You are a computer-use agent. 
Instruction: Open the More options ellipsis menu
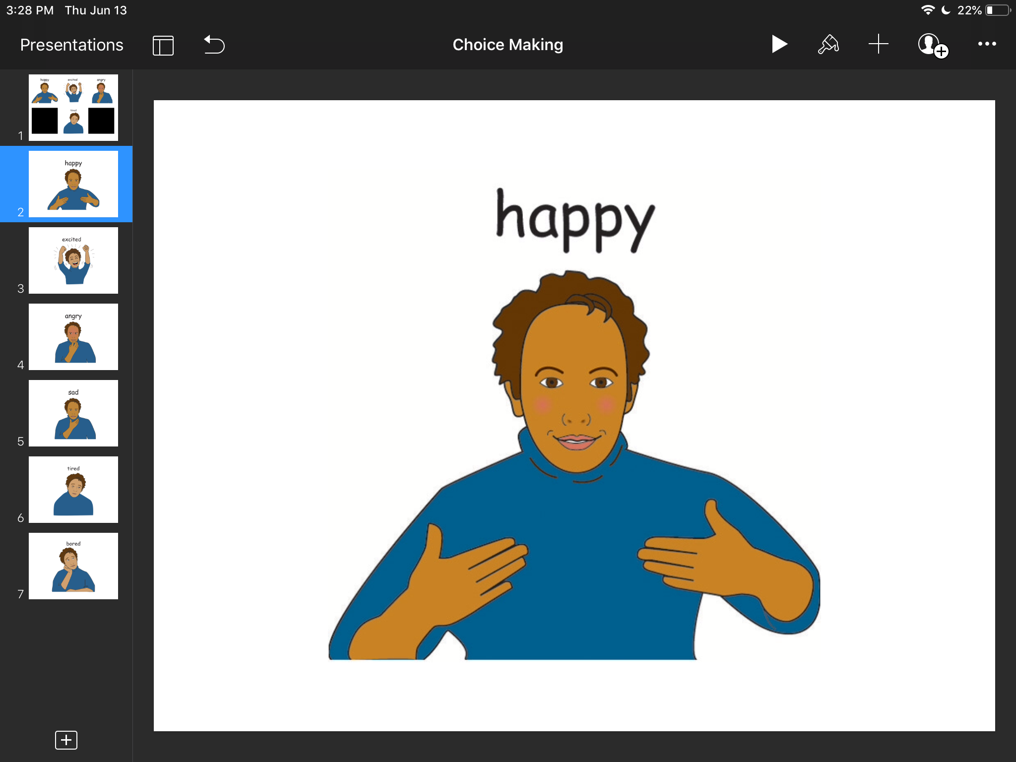click(x=987, y=44)
